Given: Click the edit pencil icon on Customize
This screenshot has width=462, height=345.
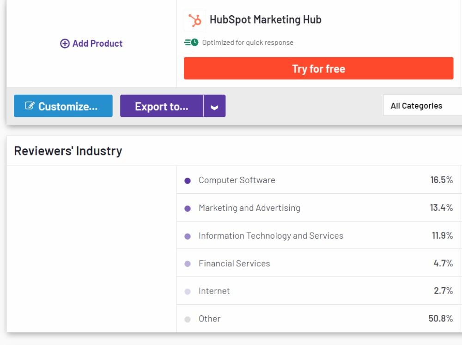Looking at the screenshot, I should tap(30, 105).
